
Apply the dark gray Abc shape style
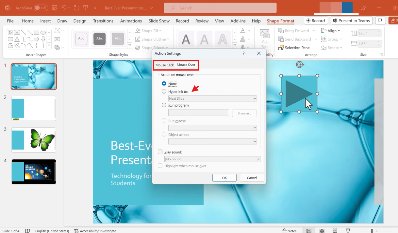(x=100, y=39)
